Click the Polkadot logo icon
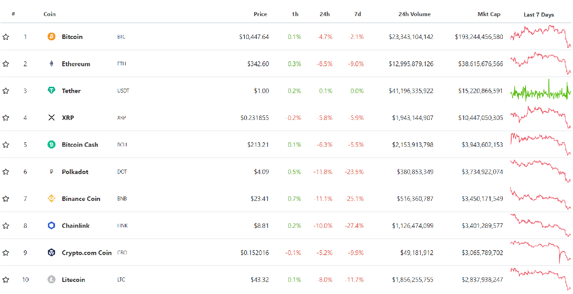Viewport: 573px width, 294px height. click(x=51, y=171)
